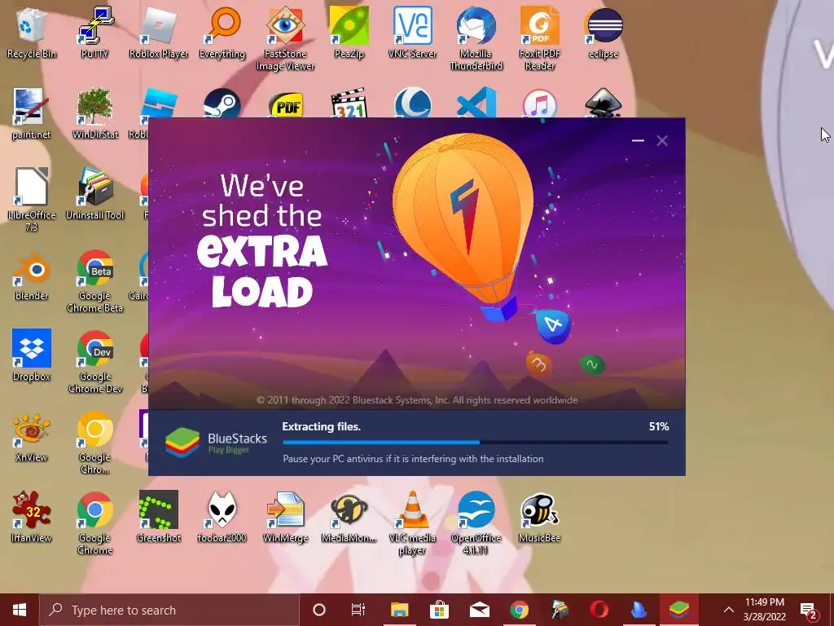Select the Inkscape desktop icon

(x=604, y=104)
